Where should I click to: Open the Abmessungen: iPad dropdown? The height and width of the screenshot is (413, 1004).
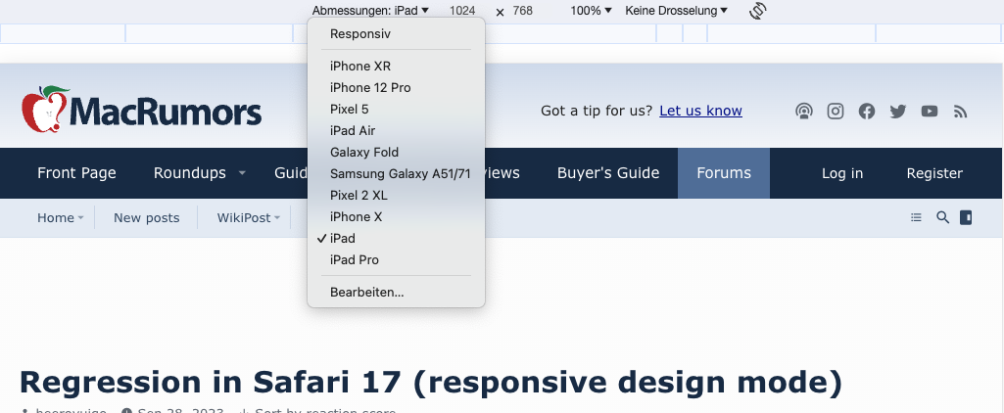pos(370,10)
